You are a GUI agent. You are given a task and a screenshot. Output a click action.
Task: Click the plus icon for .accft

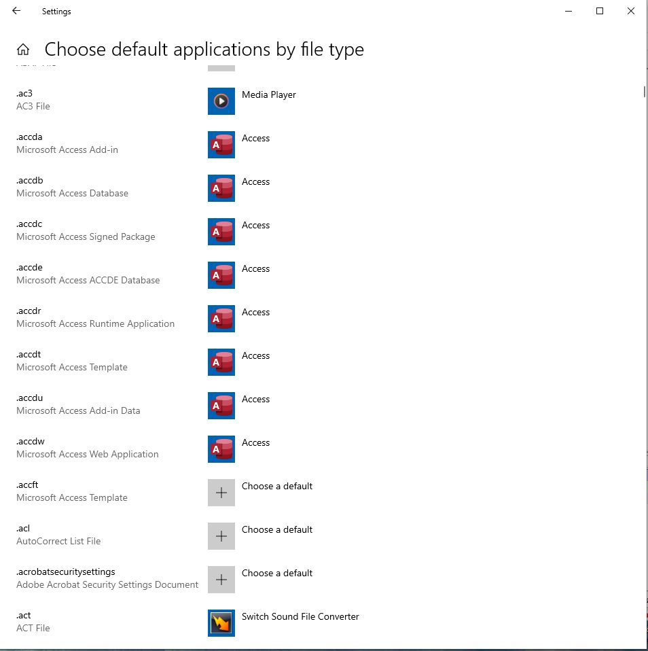coord(221,493)
